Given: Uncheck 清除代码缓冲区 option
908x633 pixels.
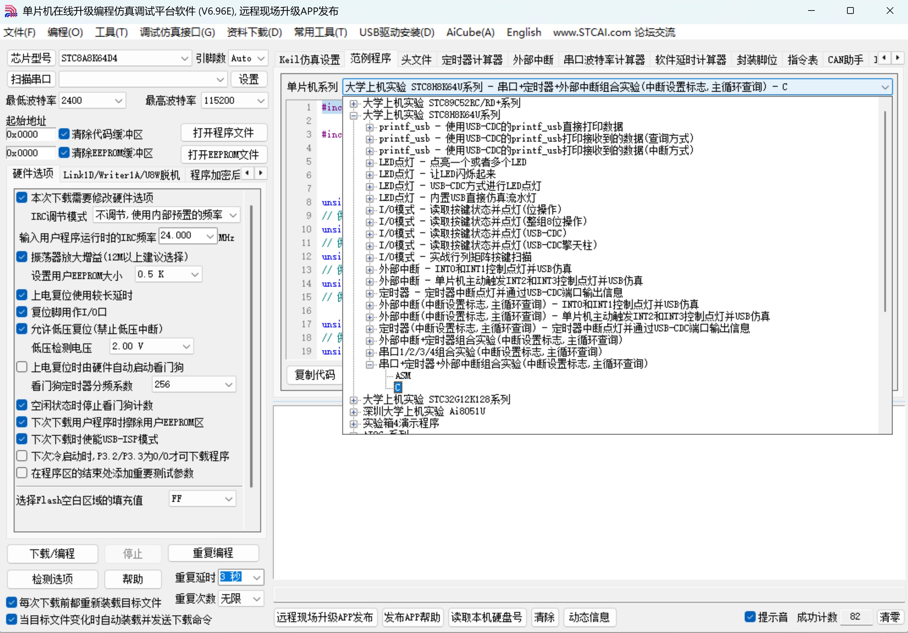Looking at the screenshot, I should [64, 134].
